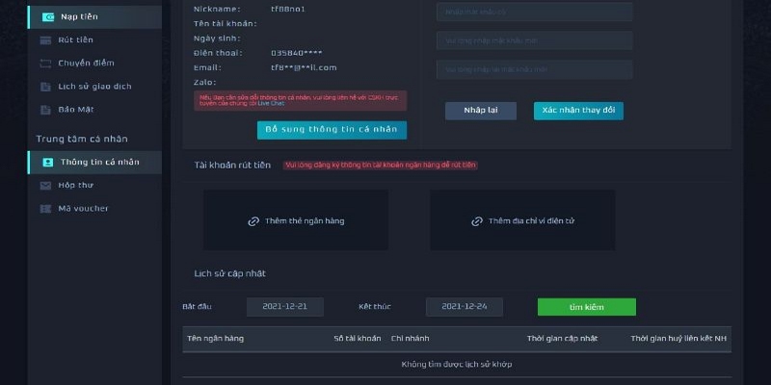
Task: Open the Bắt đầu start date picker
Action: pos(283,307)
